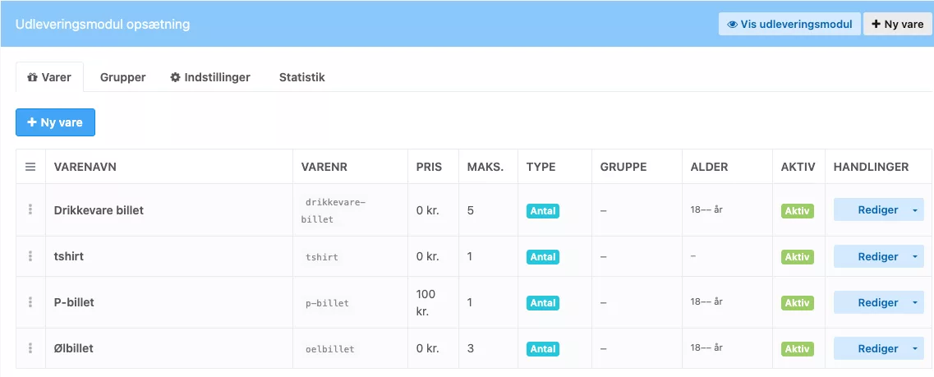Screen dimensions: 934x377
Task: Click the item name tshirt
Action: coord(68,256)
